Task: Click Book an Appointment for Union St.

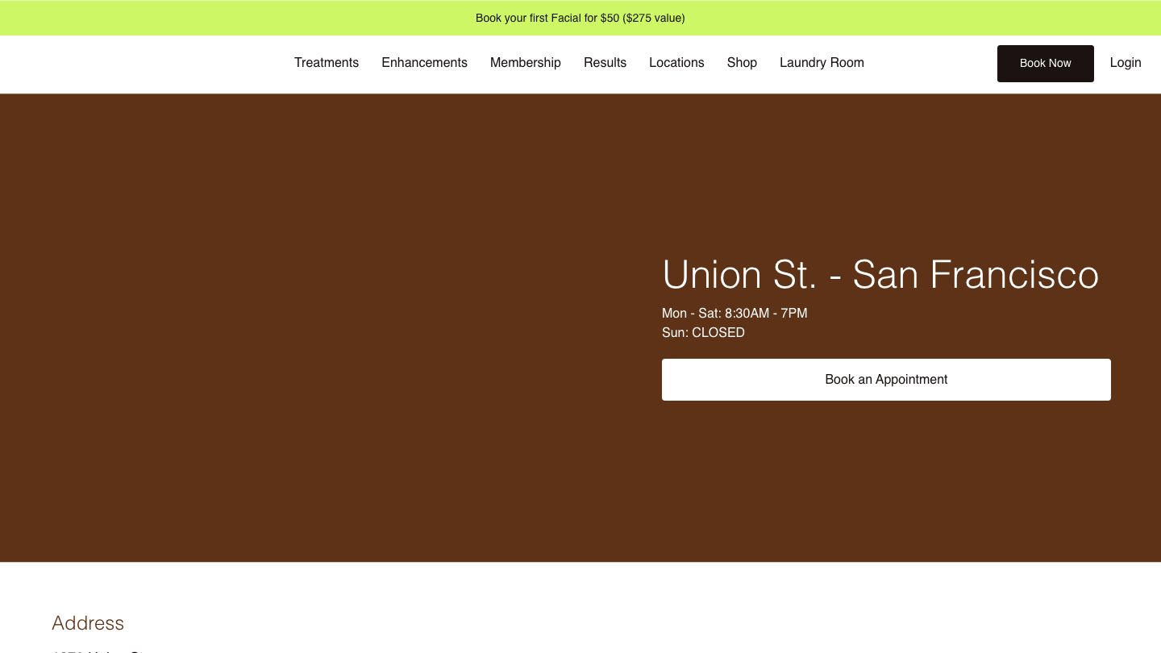Action: click(x=886, y=379)
